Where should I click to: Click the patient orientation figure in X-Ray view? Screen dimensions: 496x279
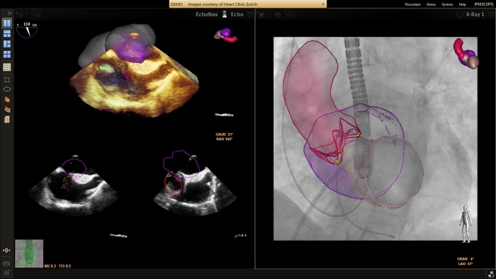click(x=466, y=224)
